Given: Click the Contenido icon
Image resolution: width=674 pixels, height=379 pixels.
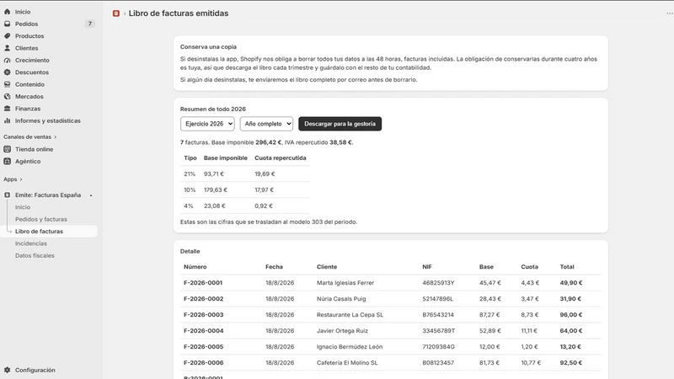Looking at the screenshot, I should 8,84.
